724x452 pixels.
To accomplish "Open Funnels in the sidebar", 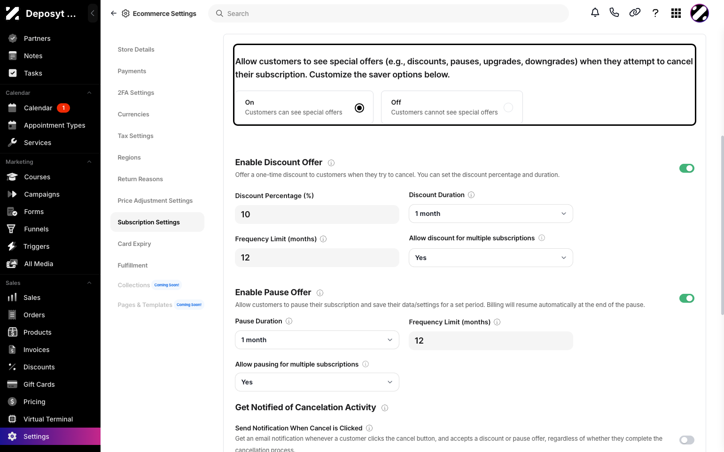I will click(x=50, y=229).
